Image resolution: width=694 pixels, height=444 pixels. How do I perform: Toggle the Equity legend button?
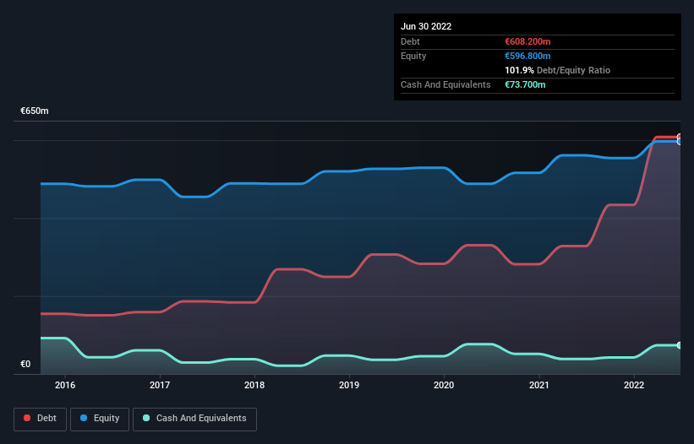click(100, 419)
